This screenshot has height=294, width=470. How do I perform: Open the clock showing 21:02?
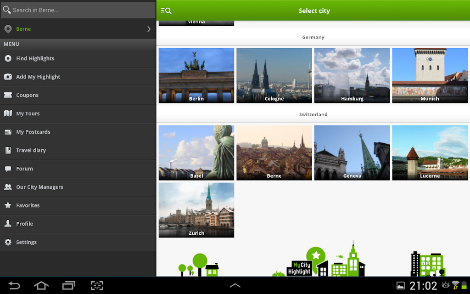coord(423,286)
